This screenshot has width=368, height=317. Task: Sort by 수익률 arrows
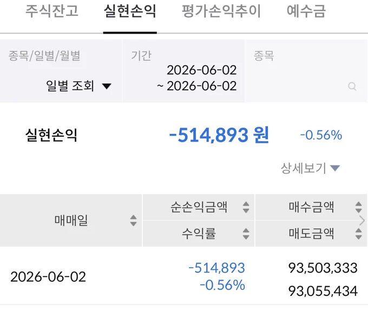(x=246, y=234)
